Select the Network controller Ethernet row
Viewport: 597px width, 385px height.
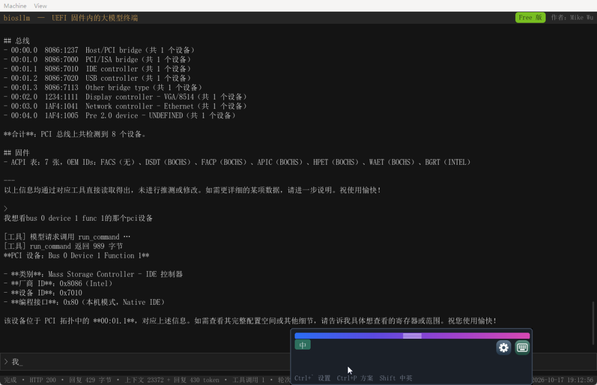125,106
